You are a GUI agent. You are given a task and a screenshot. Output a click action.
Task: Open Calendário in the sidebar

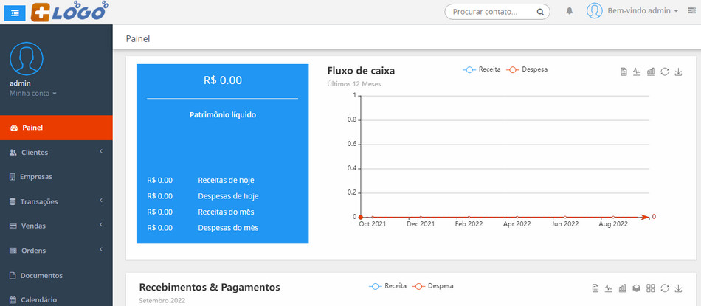click(x=56, y=299)
